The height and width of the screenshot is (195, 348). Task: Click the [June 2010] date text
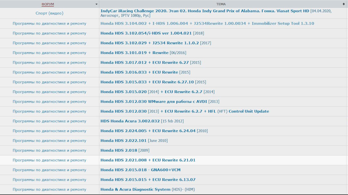(x=158, y=140)
